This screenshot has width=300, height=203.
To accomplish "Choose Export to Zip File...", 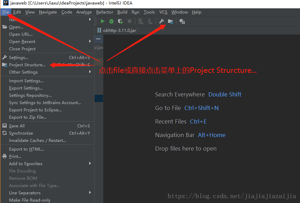I will pos(48,117).
